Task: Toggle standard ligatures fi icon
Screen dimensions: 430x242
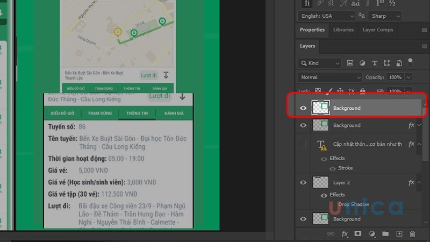Action: point(307,3)
